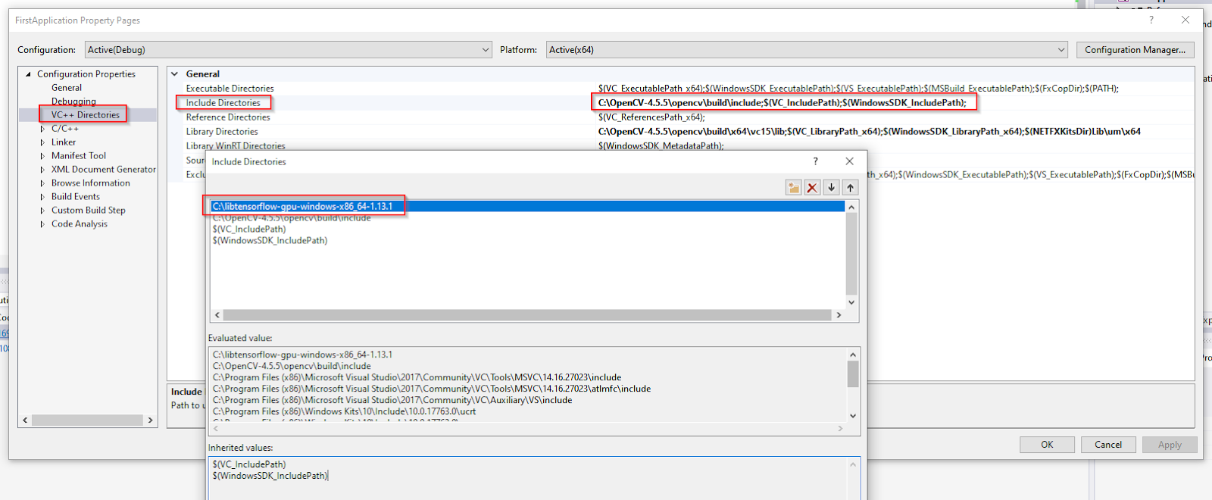Expand the Browse Information node
This screenshot has width=1212, height=500.
pos(42,183)
